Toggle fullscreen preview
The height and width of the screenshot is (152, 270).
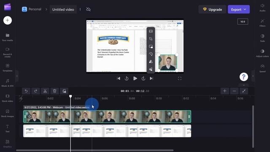(x=180, y=79)
